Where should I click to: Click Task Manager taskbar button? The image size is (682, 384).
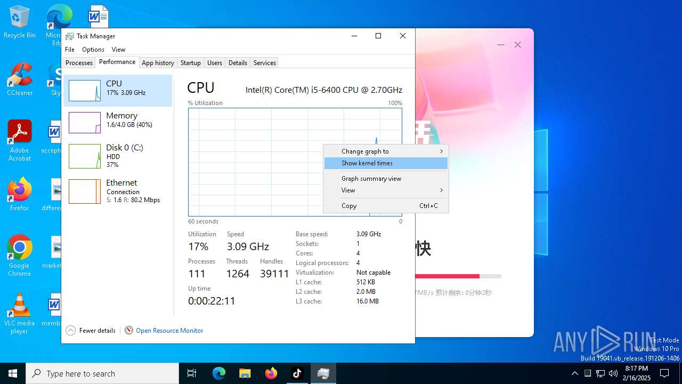pos(323,373)
